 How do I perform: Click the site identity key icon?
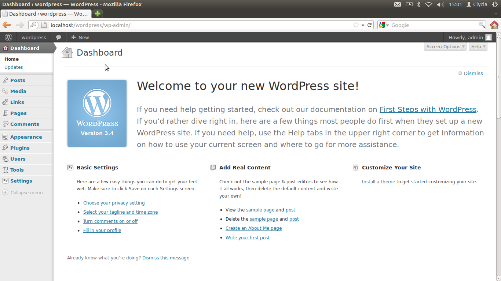(33, 25)
